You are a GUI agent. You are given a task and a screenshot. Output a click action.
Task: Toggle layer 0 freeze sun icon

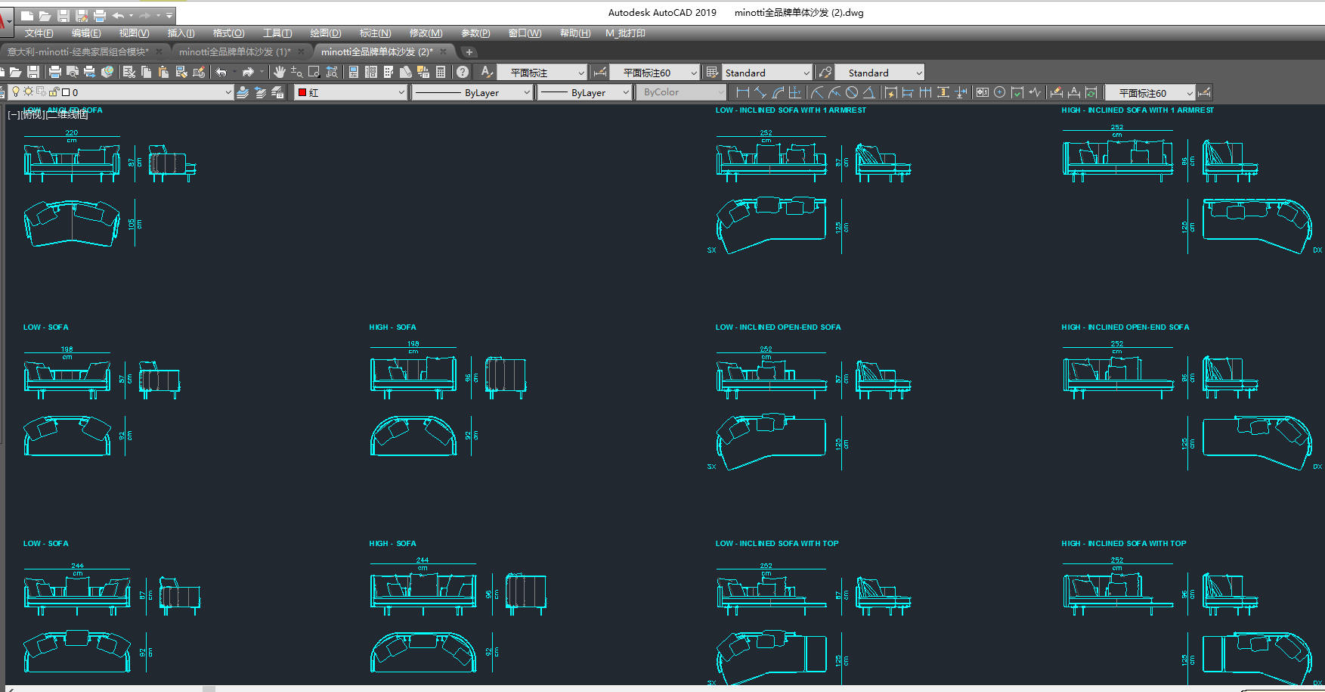pyautogui.click(x=28, y=92)
